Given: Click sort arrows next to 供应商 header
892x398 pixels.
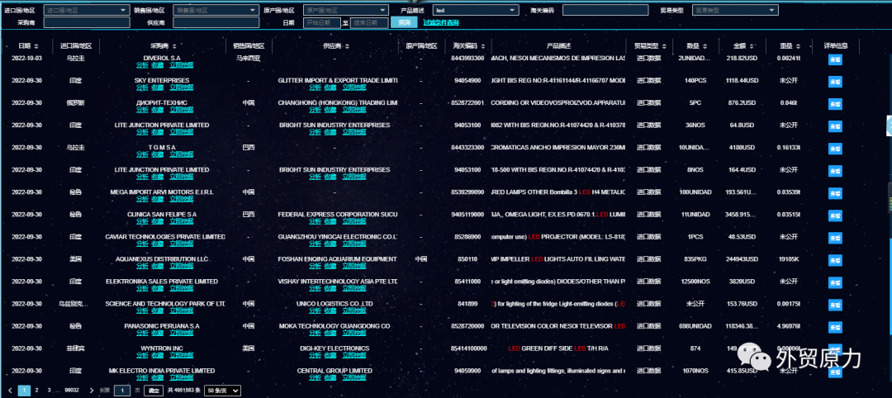Looking at the screenshot, I should tap(346, 46).
